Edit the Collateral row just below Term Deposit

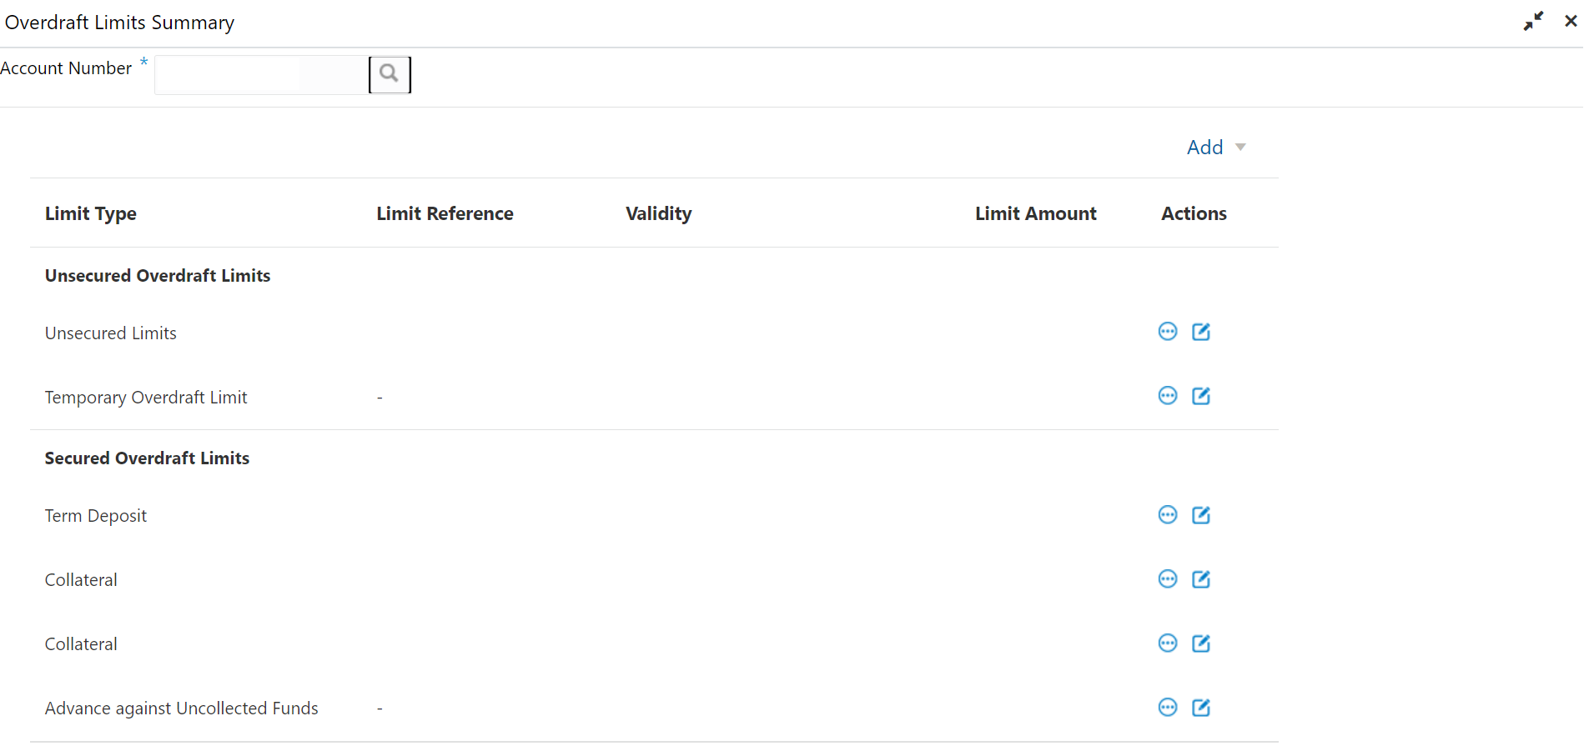pos(1201,579)
